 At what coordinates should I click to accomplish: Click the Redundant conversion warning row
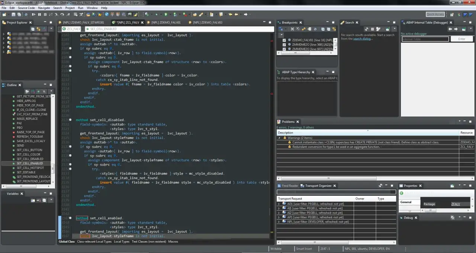click(376, 147)
